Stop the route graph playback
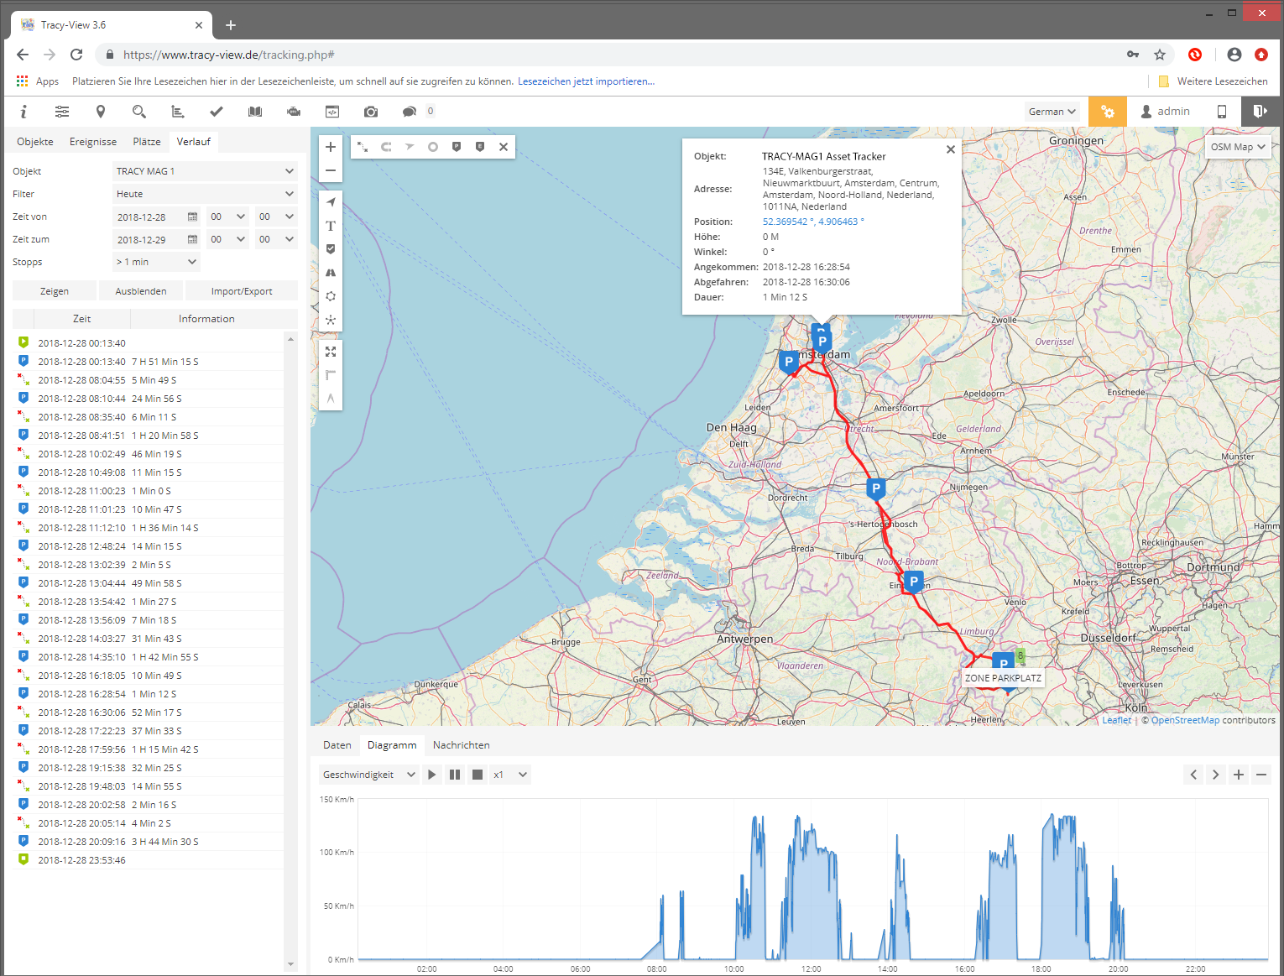1284x976 pixels. (x=478, y=775)
